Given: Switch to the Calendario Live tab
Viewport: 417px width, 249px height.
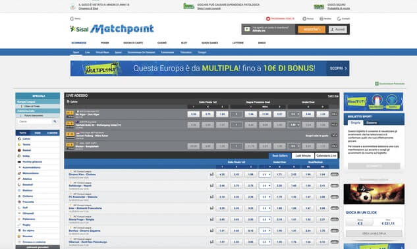Looking at the screenshot, I should (326, 155).
